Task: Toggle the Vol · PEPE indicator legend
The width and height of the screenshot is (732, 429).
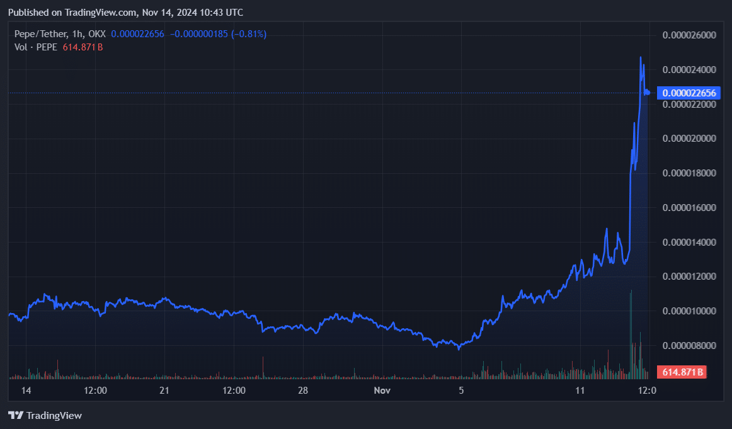Action: click(35, 47)
